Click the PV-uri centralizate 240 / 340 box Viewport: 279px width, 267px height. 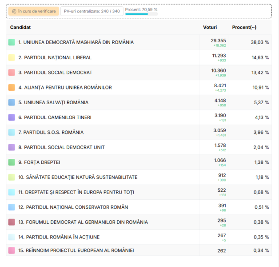pos(91,11)
